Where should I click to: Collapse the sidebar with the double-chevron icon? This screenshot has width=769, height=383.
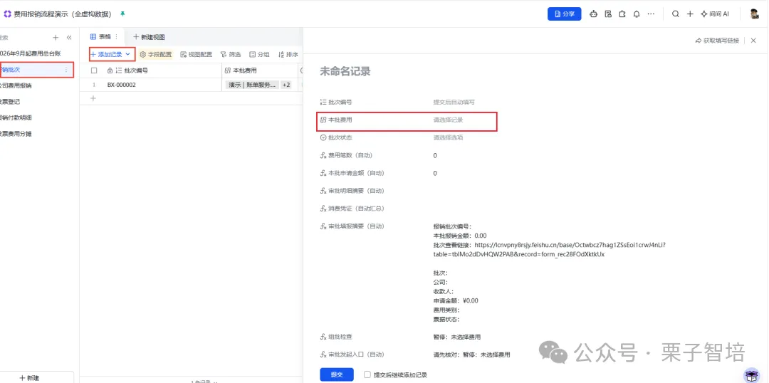[x=69, y=37]
